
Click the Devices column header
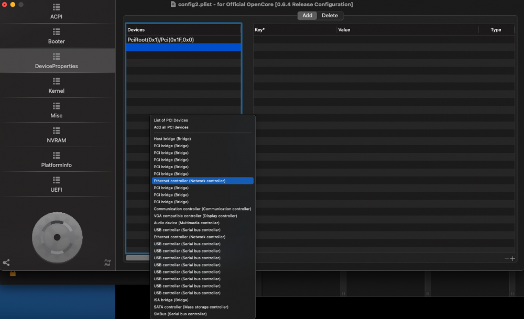[183, 30]
